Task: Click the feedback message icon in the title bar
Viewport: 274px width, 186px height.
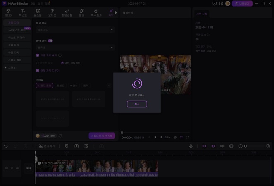Action: pyautogui.click(x=214, y=3)
